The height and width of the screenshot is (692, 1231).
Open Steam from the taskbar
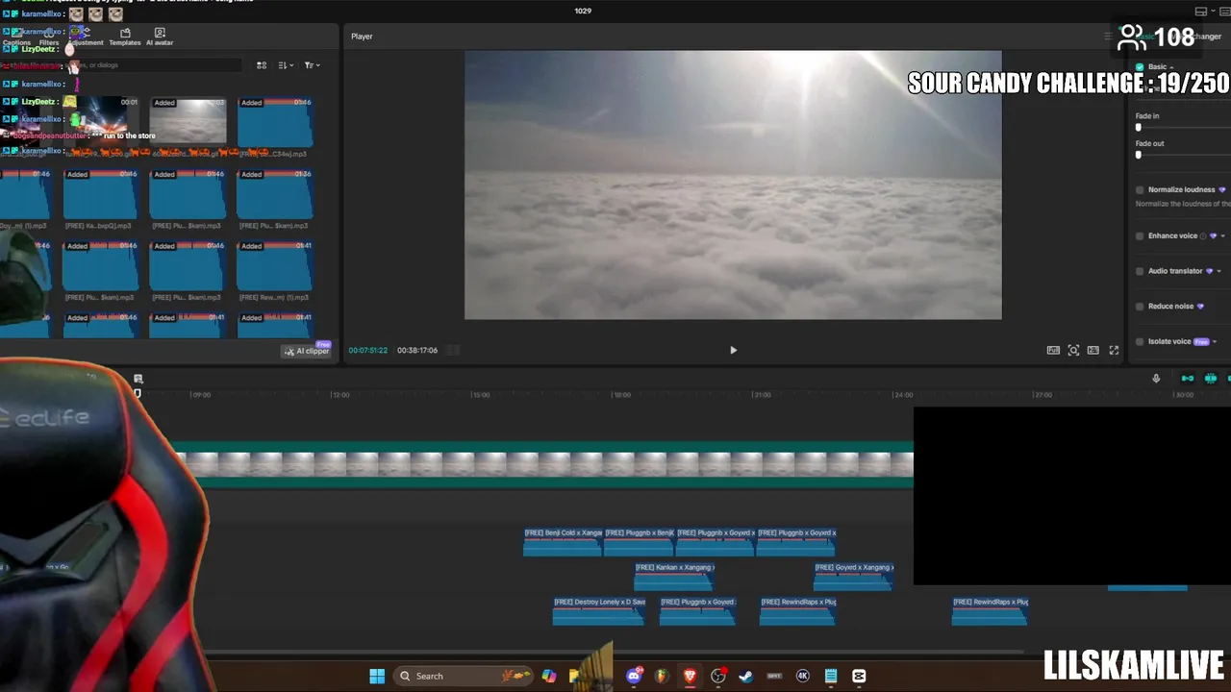(745, 676)
